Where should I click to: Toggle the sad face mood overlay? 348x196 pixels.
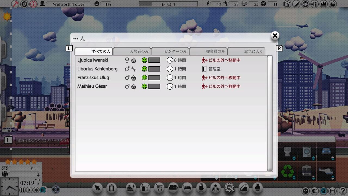point(306,191)
